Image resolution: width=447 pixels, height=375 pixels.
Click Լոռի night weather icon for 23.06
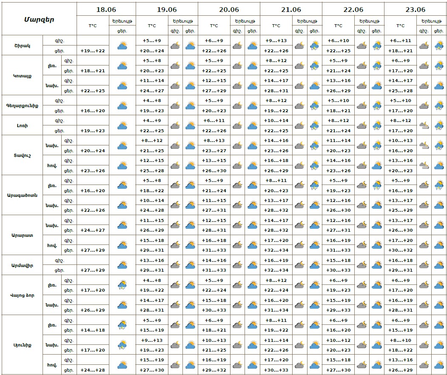pyautogui.click(x=424, y=125)
